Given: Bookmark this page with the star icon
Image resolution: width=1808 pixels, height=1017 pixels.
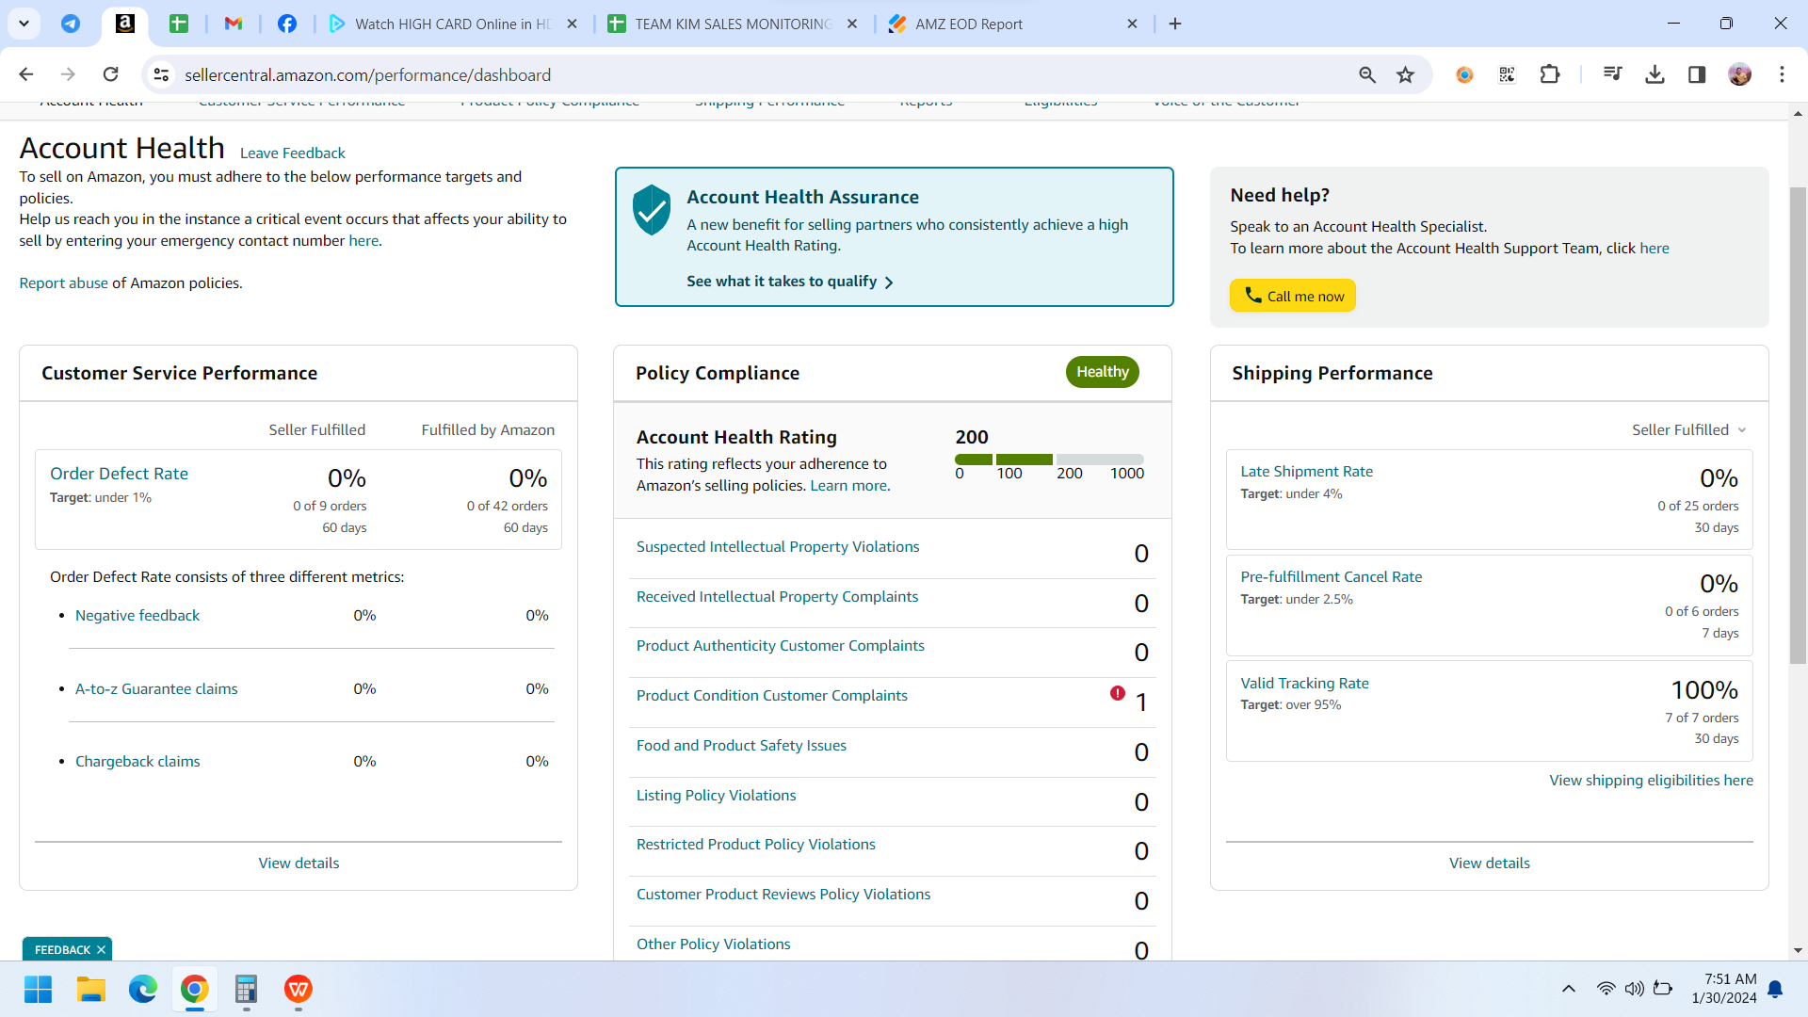Looking at the screenshot, I should (x=1405, y=74).
